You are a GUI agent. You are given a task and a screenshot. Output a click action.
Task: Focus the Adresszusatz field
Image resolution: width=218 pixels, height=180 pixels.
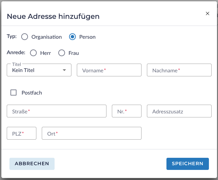(179, 111)
